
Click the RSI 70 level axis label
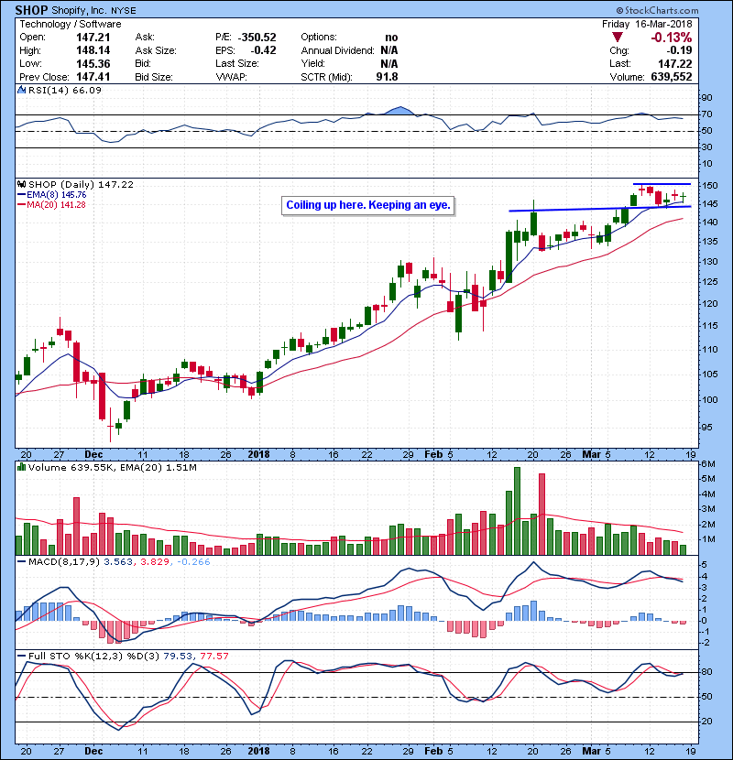coord(706,114)
